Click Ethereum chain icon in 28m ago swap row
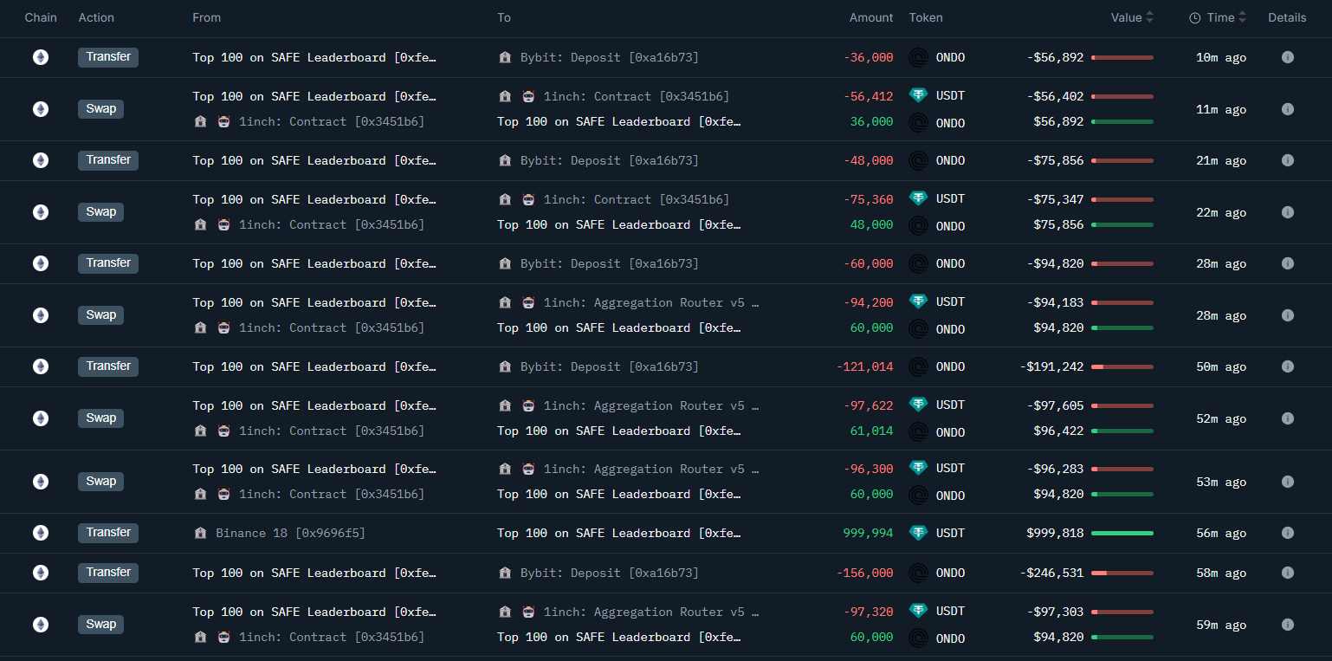This screenshot has width=1332, height=661. 41,315
